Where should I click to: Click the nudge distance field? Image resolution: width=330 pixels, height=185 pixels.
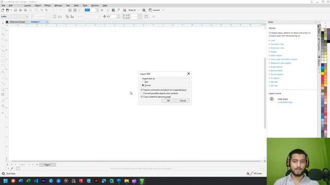[x=111, y=16]
